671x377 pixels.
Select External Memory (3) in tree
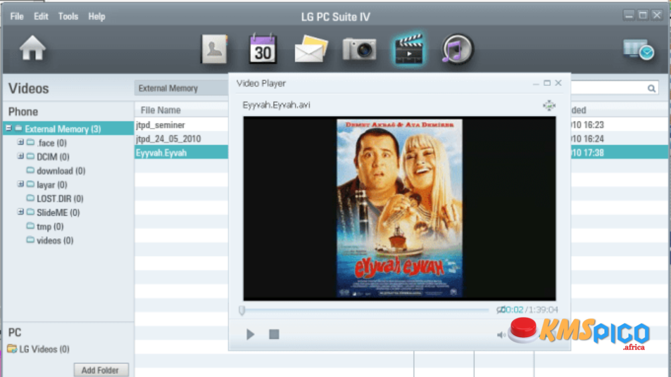(63, 129)
